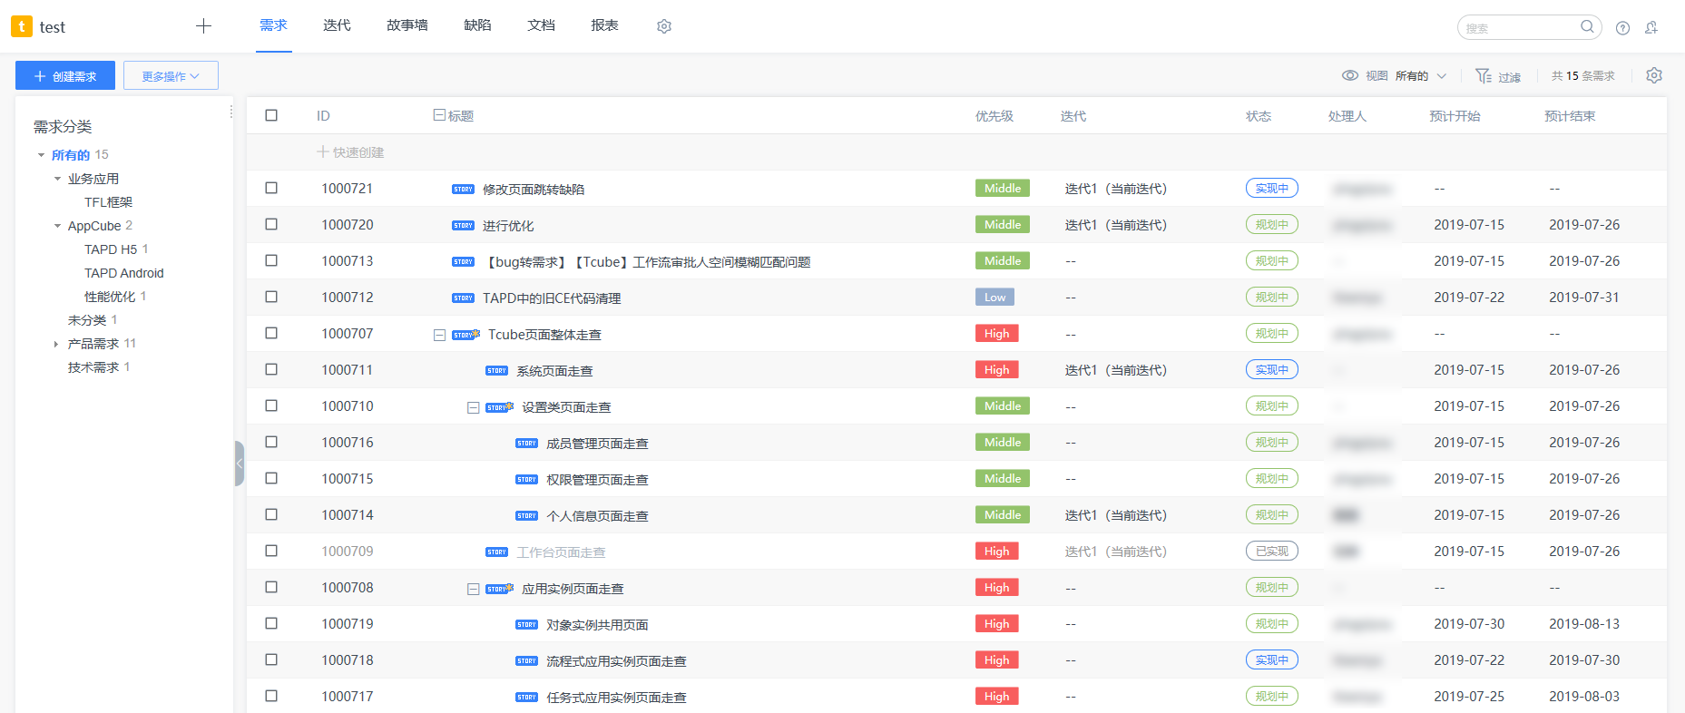Open requirement titled 进行优化
This screenshot has height=713, width=1685.
coord(508,226)
